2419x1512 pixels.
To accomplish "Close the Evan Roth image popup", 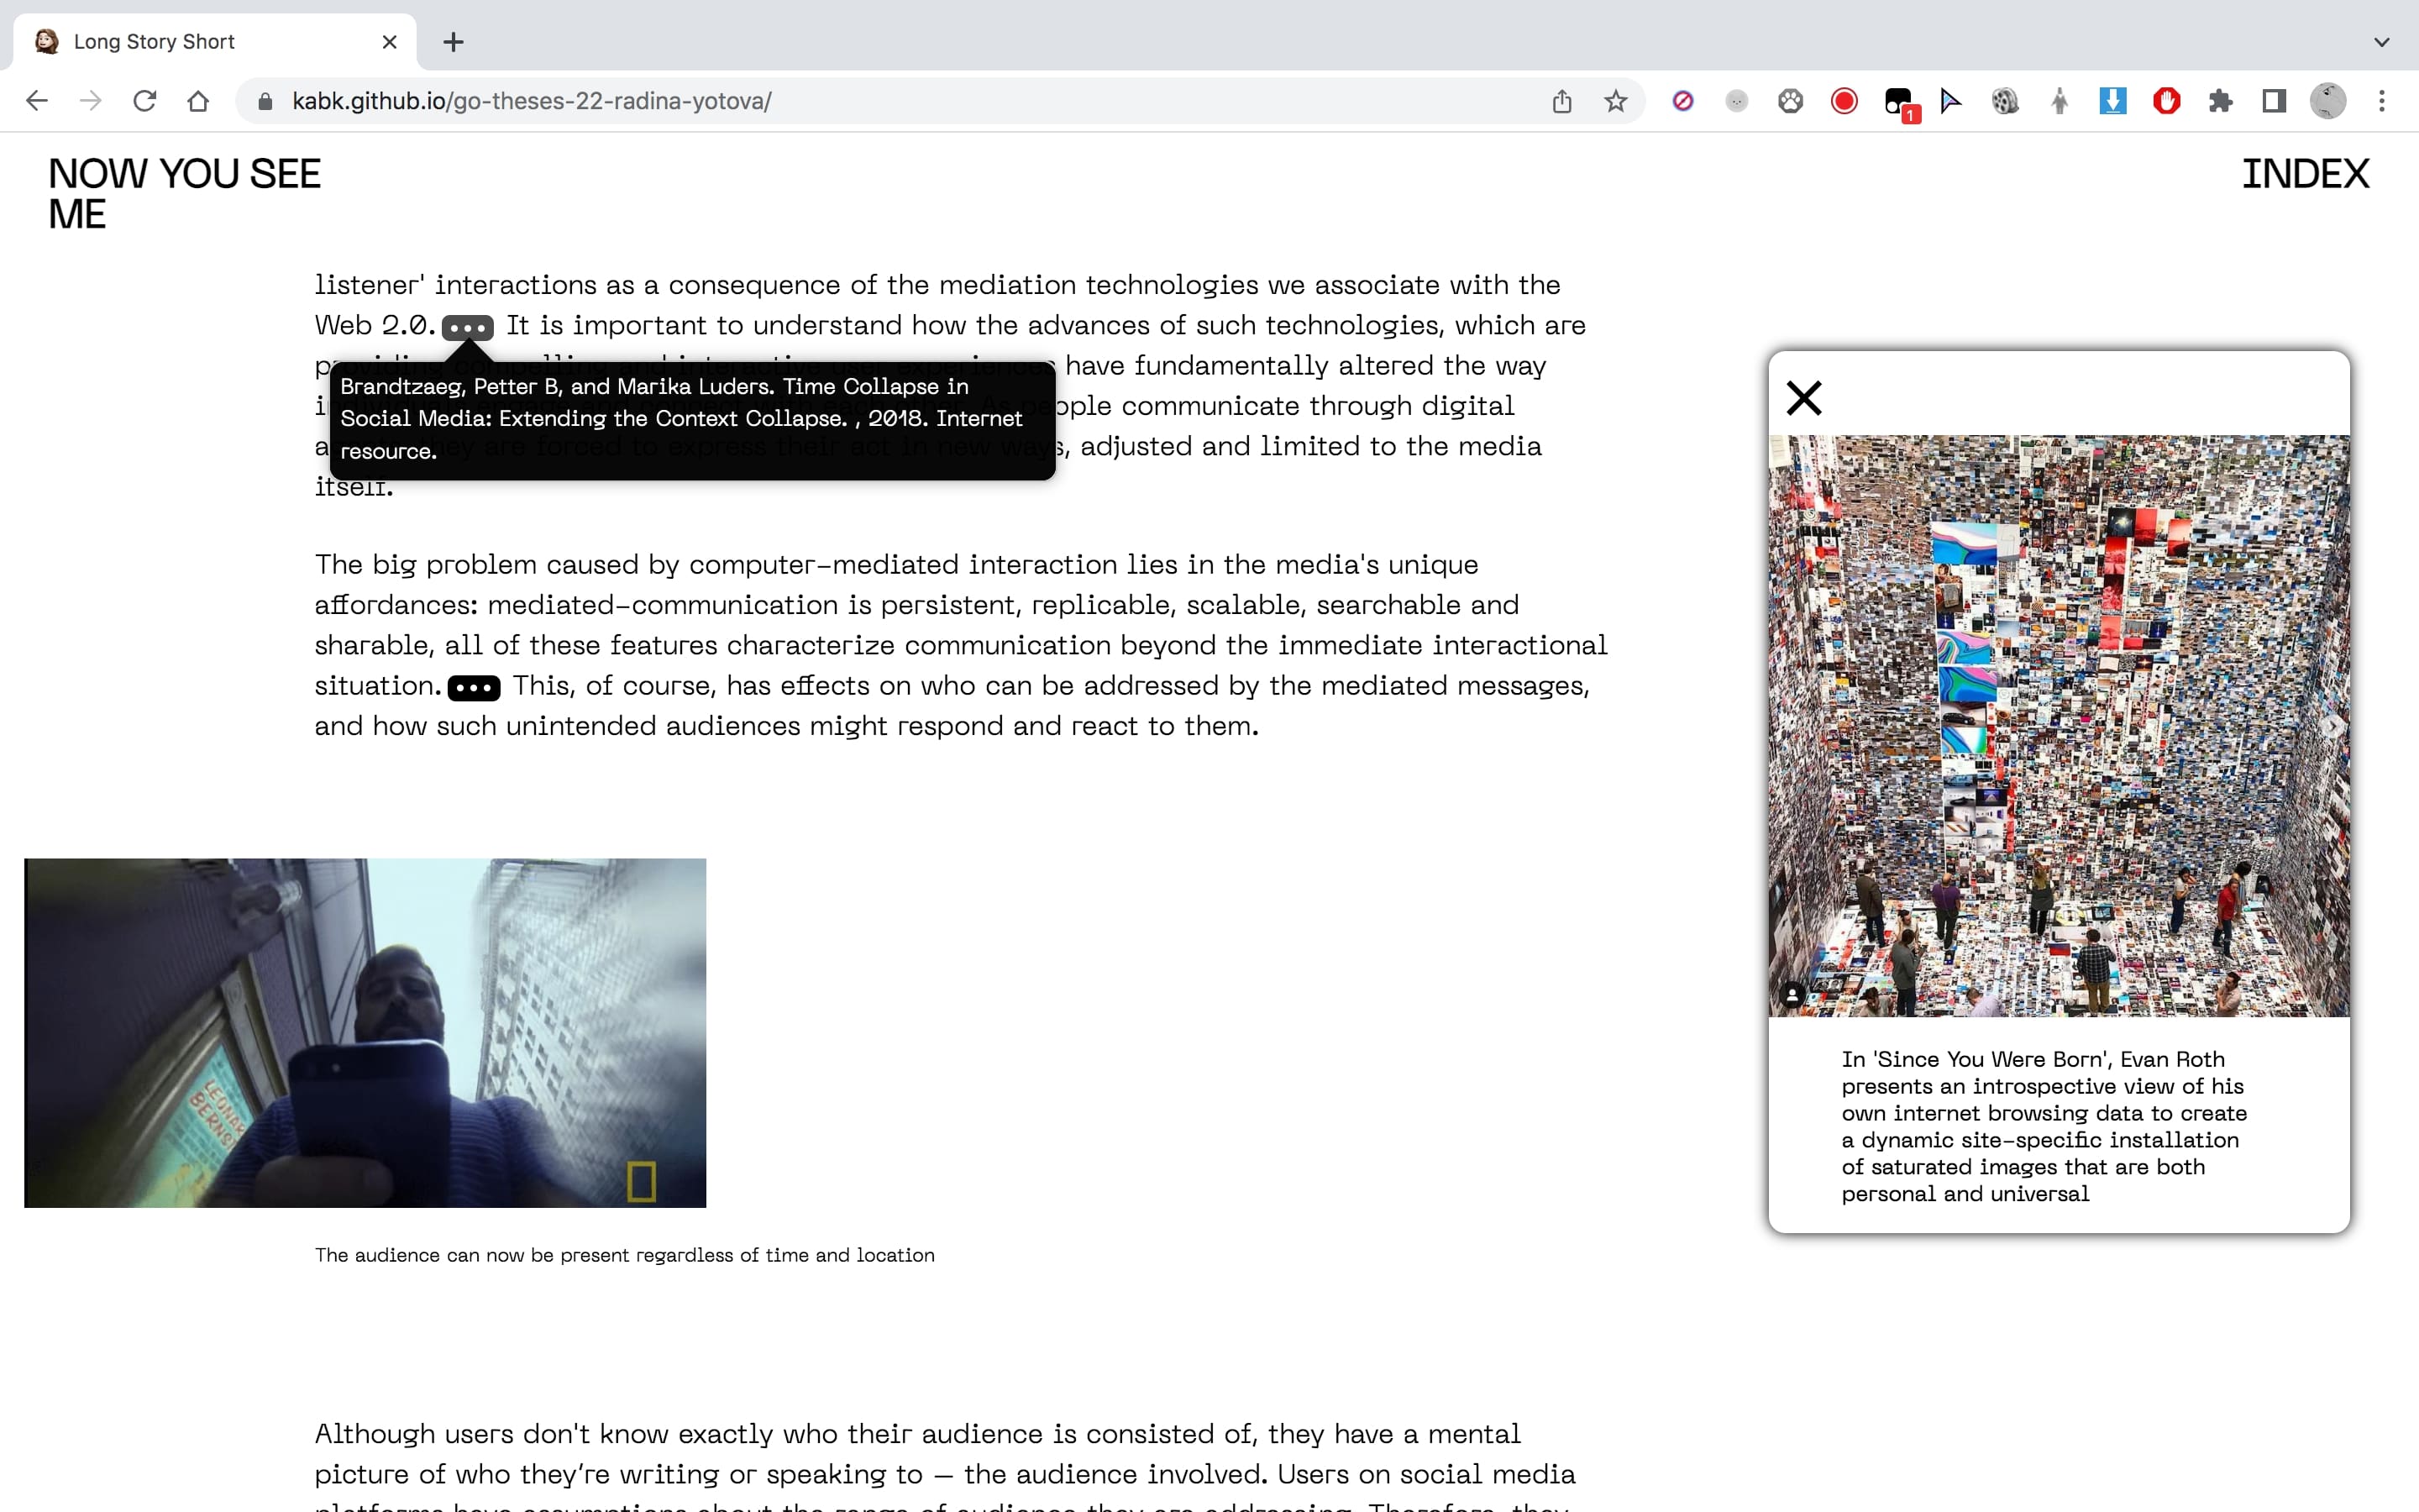I will tap(1803, 398).
